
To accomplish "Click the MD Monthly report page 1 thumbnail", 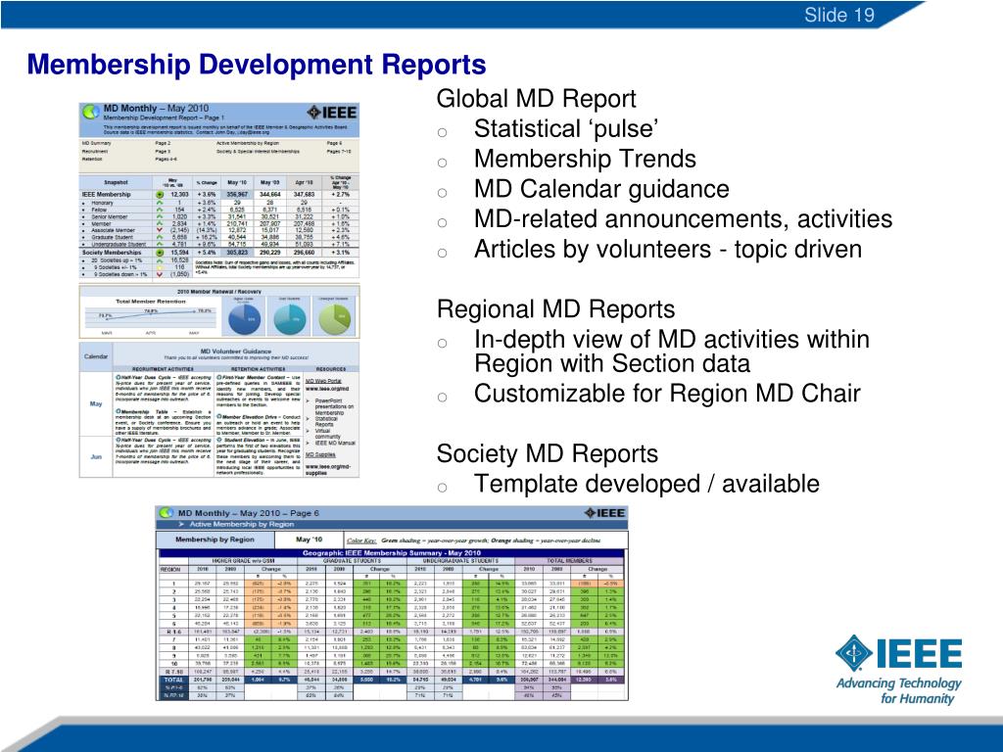I will click(219, 290).
